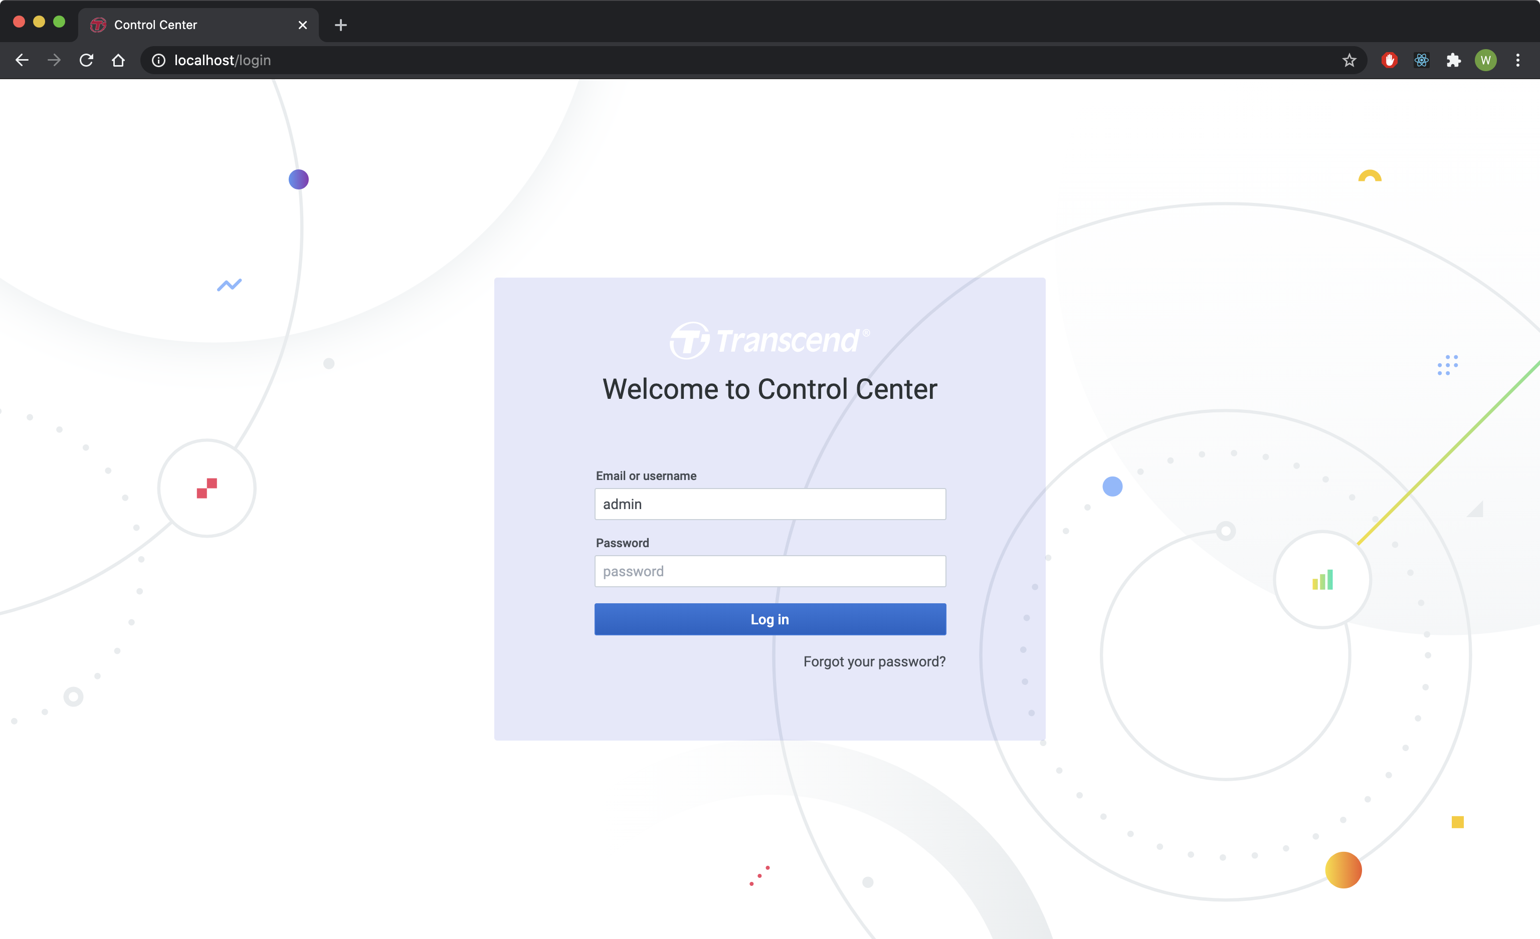1540x939 pixels.
Task: Close the browser window with red button
Action: tap(19, 22)
